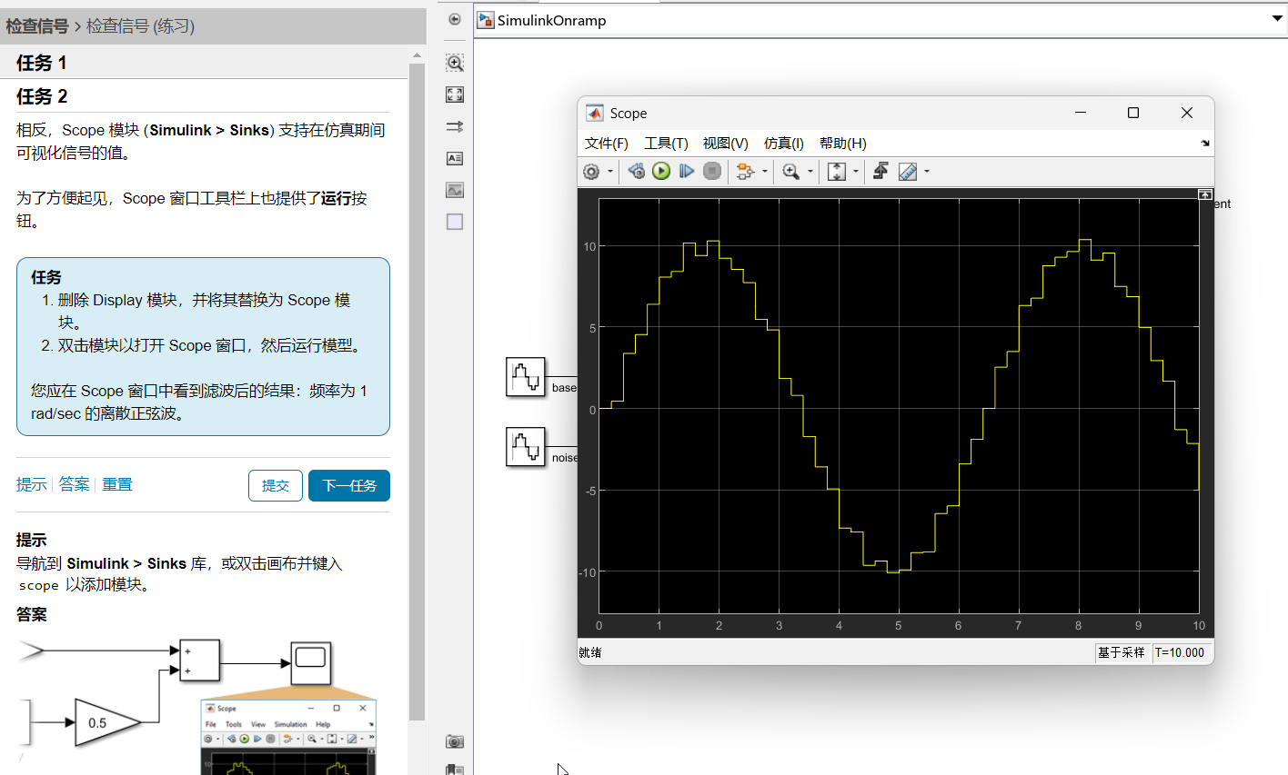Viewport: 1288px width, 775px height.
Task: Run the simulation from the Scope toolbar
Action: click(661, 171)
